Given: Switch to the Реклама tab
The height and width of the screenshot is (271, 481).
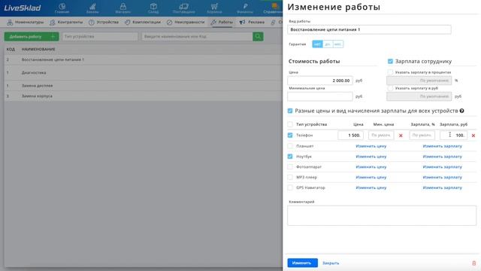Looking at the screenshot, I should click(252, 22).
